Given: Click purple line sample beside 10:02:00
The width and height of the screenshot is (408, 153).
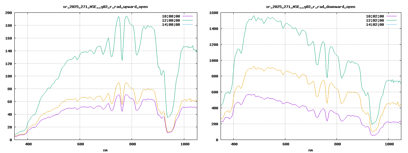Looking at the screenshot, I should coord(391,16).
